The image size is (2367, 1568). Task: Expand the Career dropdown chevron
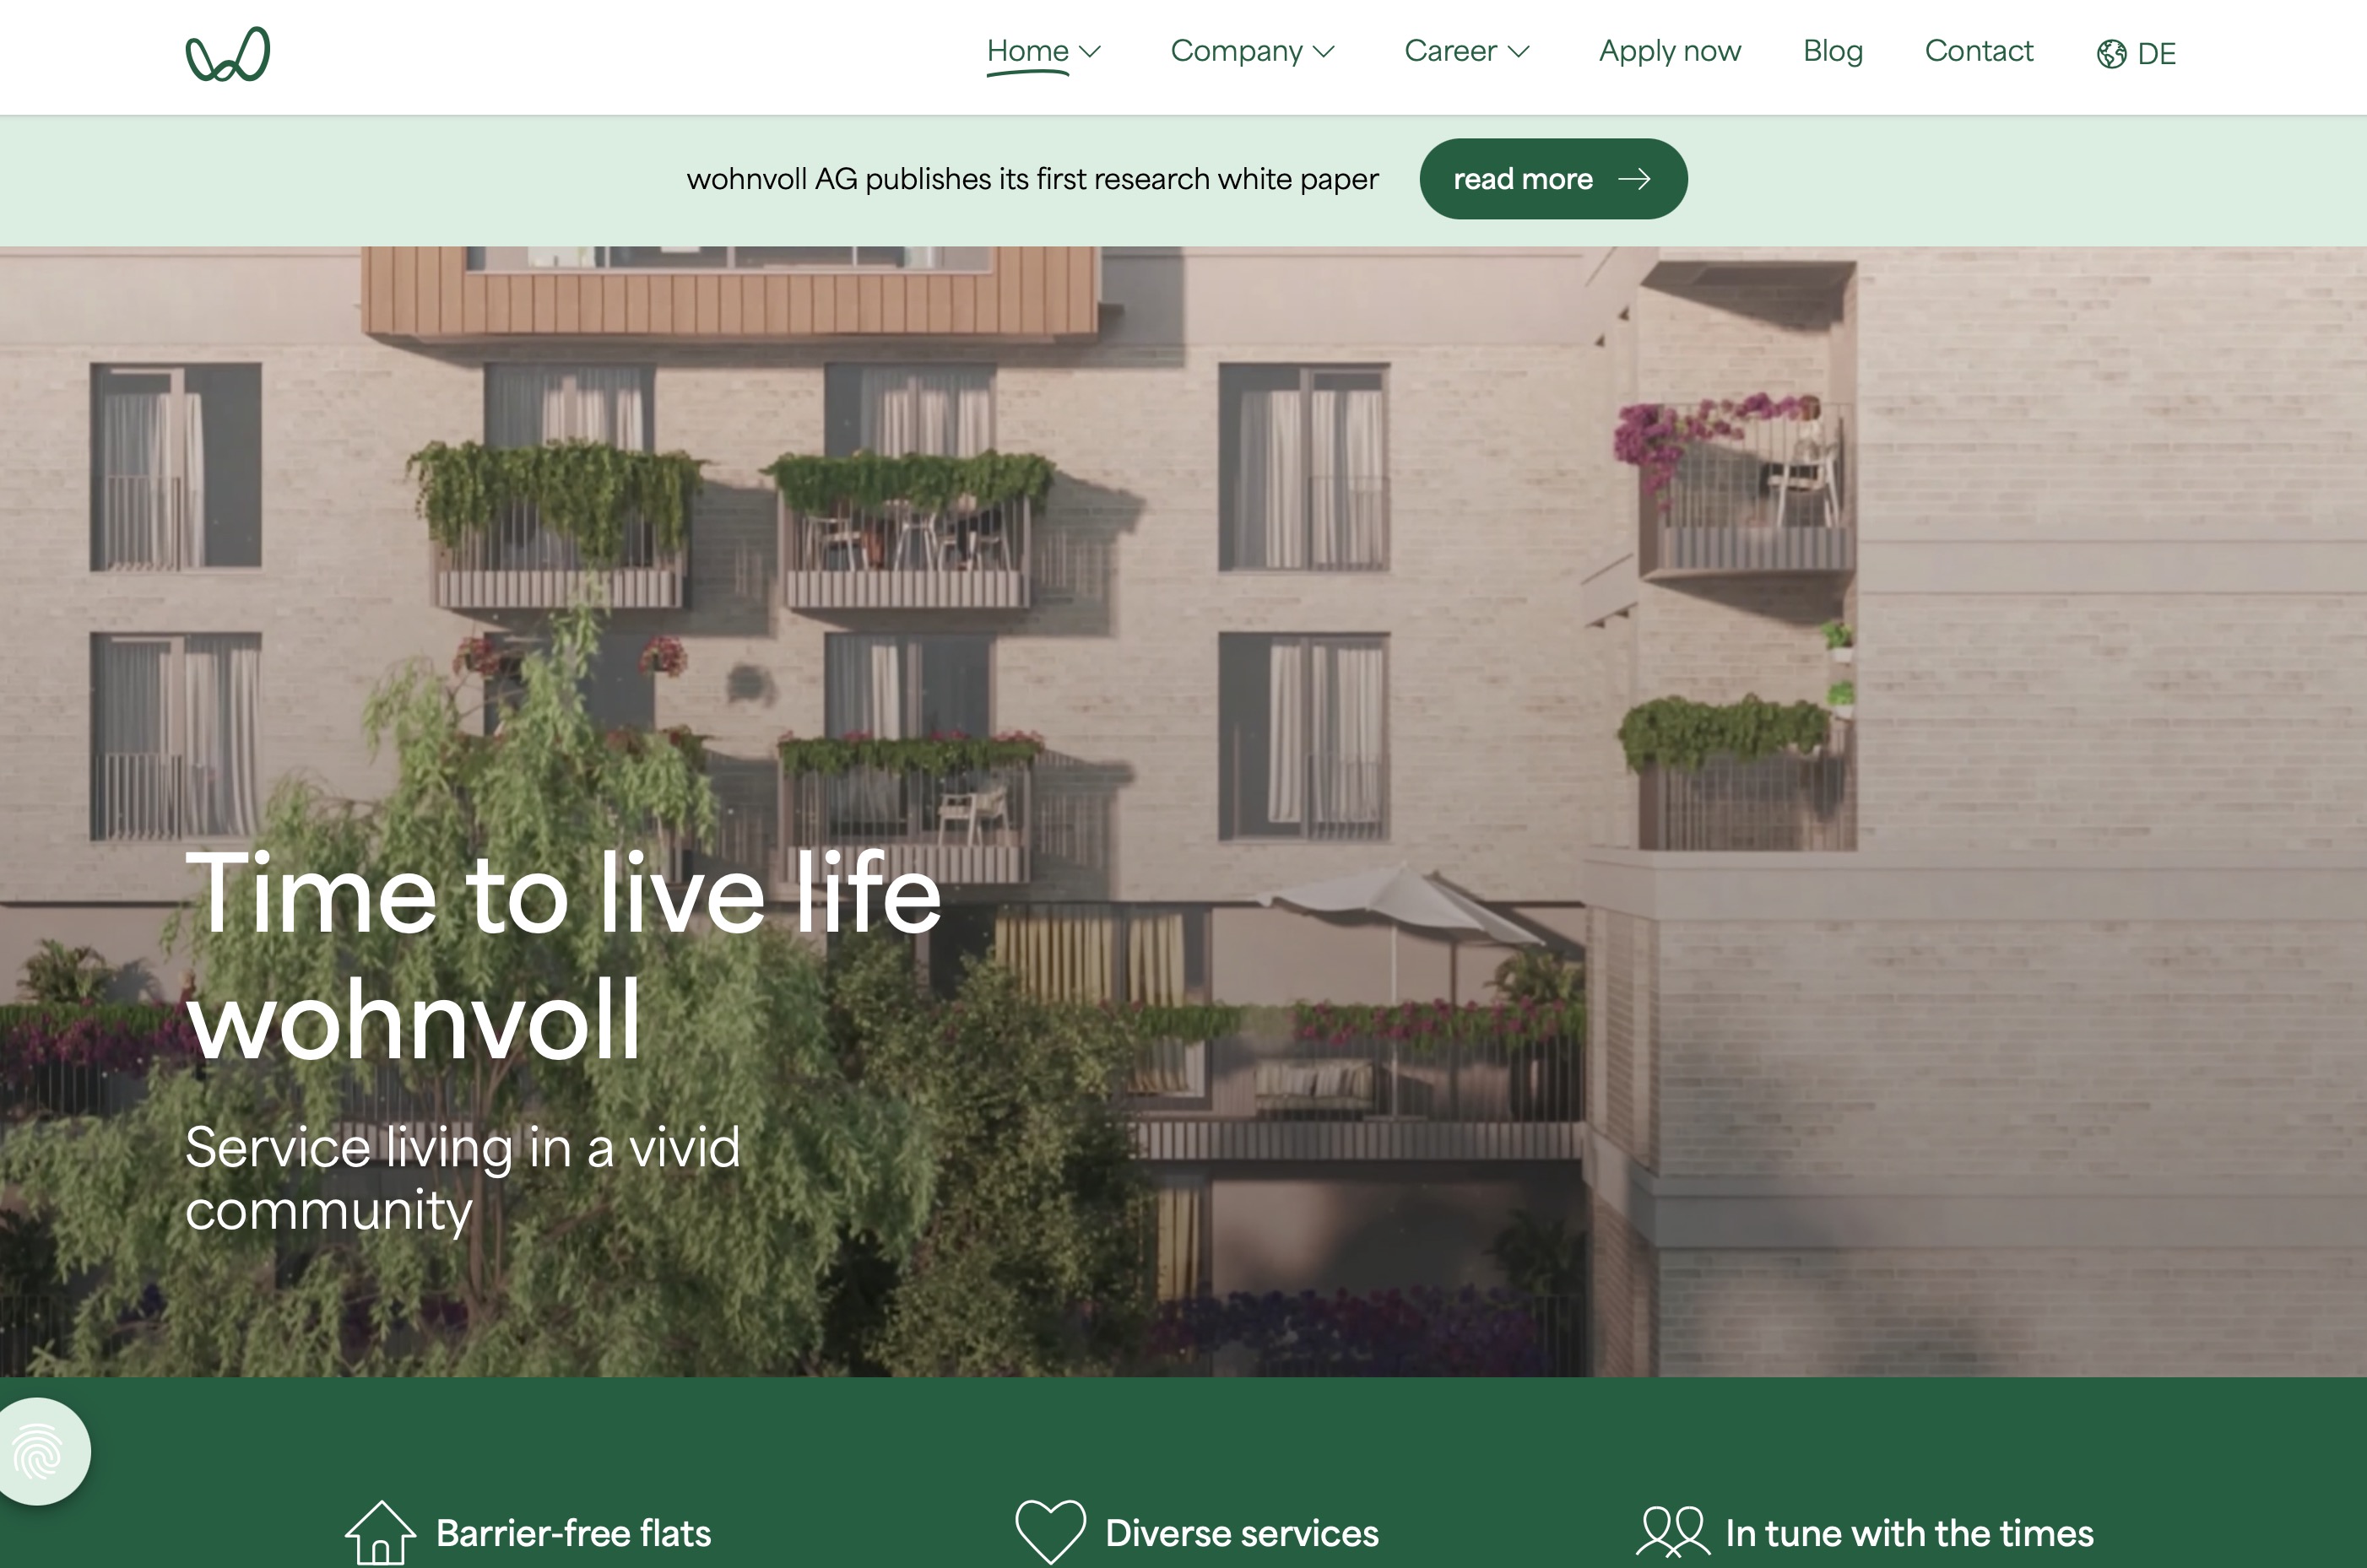[x=1519, y=52]
